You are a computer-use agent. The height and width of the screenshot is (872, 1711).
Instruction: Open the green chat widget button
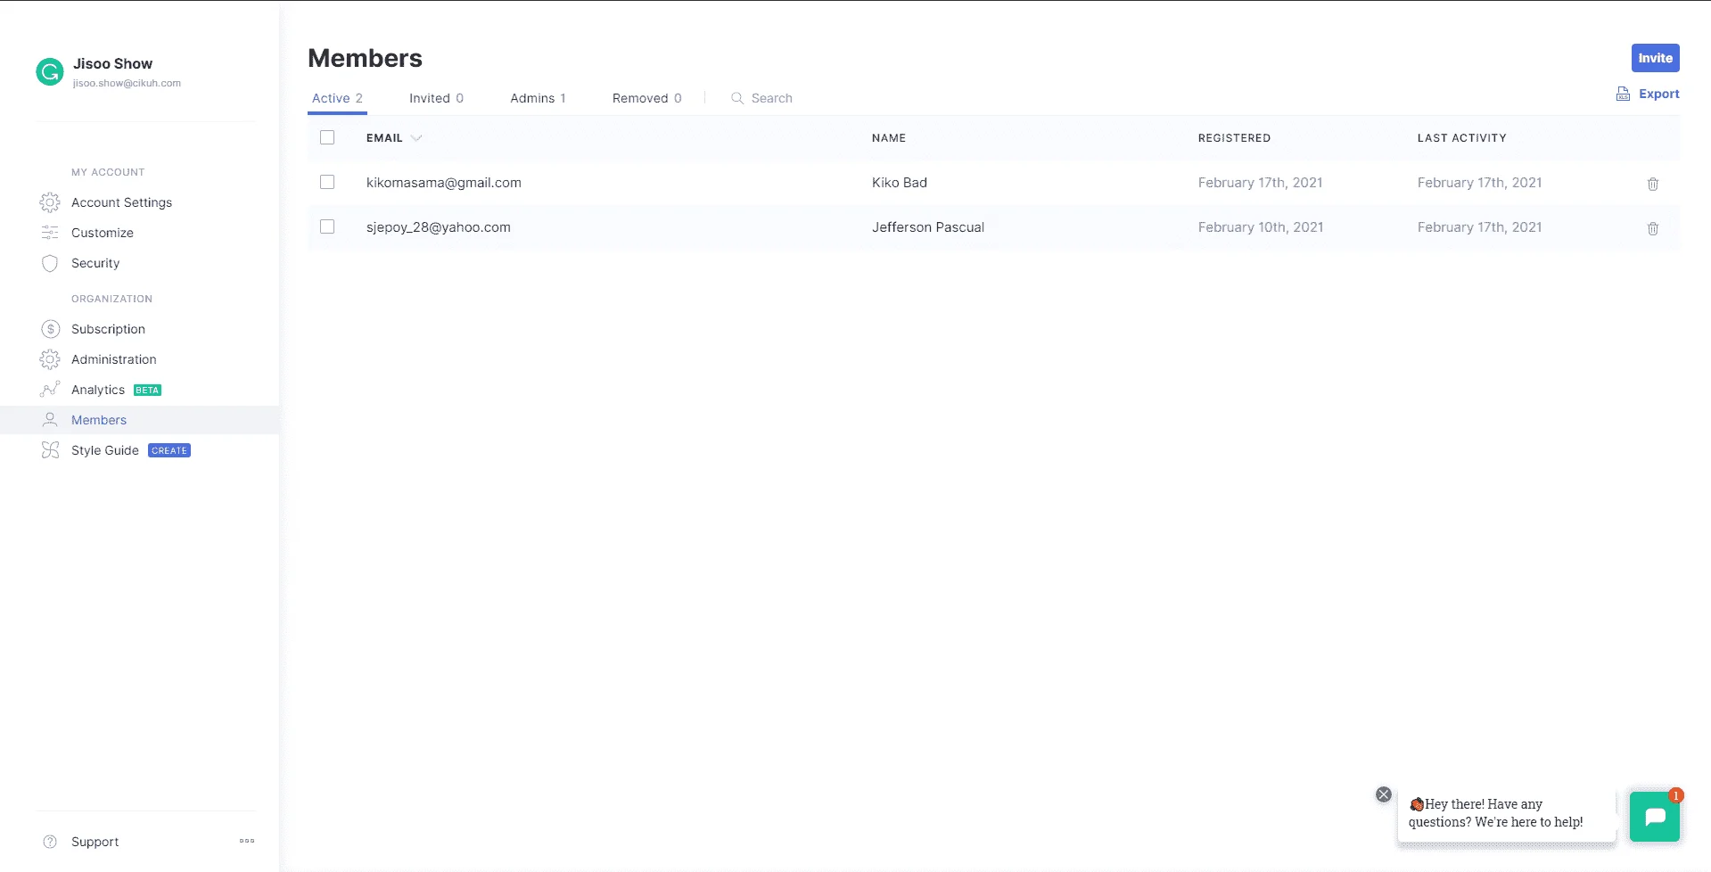(1655, 816)
